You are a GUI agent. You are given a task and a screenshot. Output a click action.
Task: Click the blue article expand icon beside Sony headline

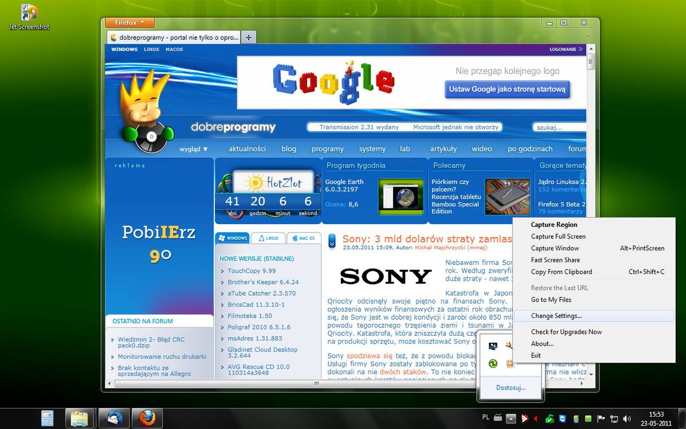point(332,241)
